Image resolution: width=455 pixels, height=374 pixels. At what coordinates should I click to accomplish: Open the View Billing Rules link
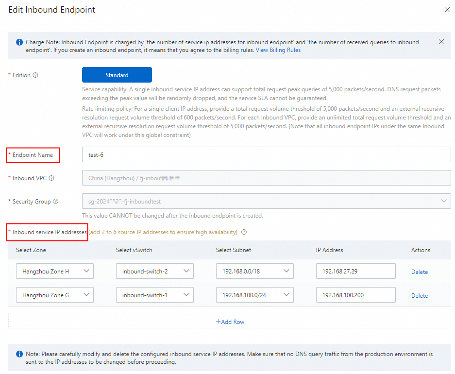pyautogui.click(x=278, y=50)
